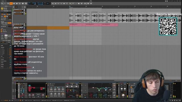182x102 pixels.
Task: Open the Length value box in the inspector
Action: click(6, 35)
